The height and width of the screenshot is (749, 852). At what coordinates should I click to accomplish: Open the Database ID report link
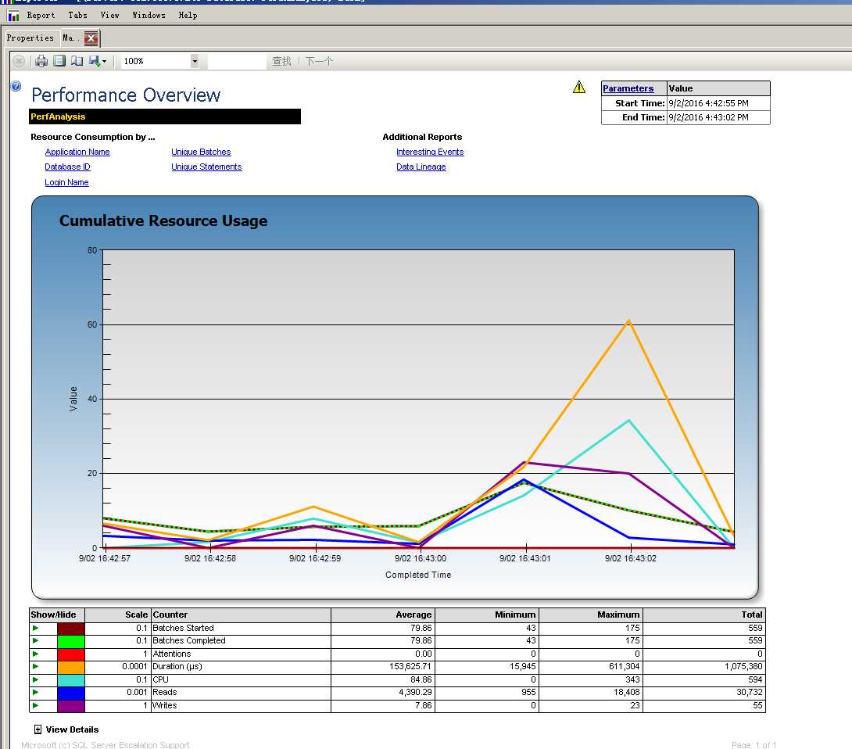click(x=67, y=167)
